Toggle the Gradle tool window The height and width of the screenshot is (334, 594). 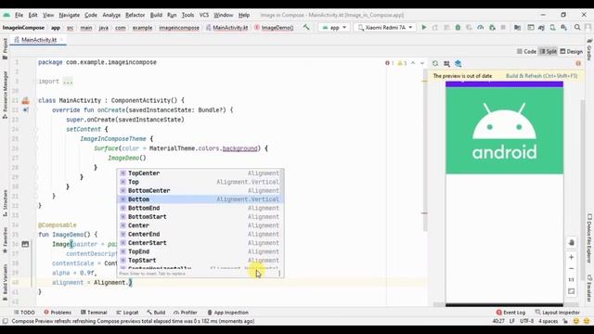589,49
